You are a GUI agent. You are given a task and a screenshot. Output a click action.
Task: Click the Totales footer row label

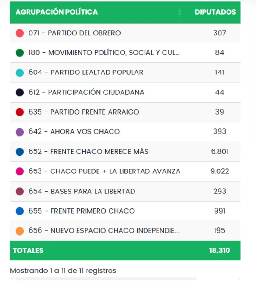coord(28,250)
